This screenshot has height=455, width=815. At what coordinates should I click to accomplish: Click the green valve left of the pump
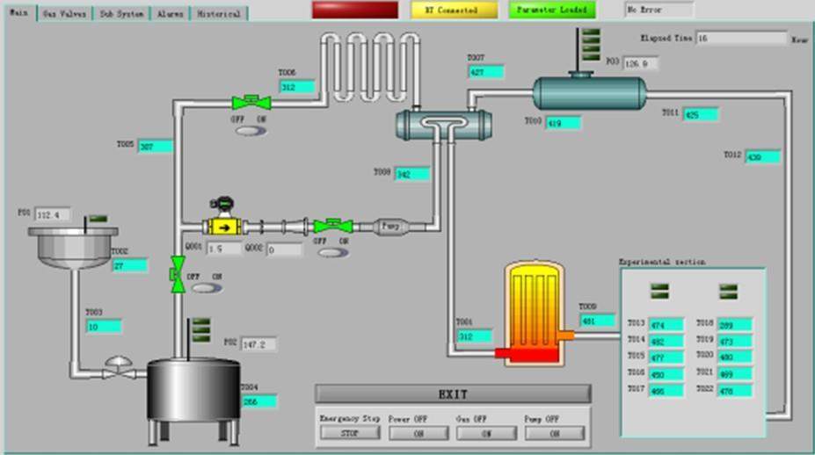pyautogui.click(x=333, y=226)
